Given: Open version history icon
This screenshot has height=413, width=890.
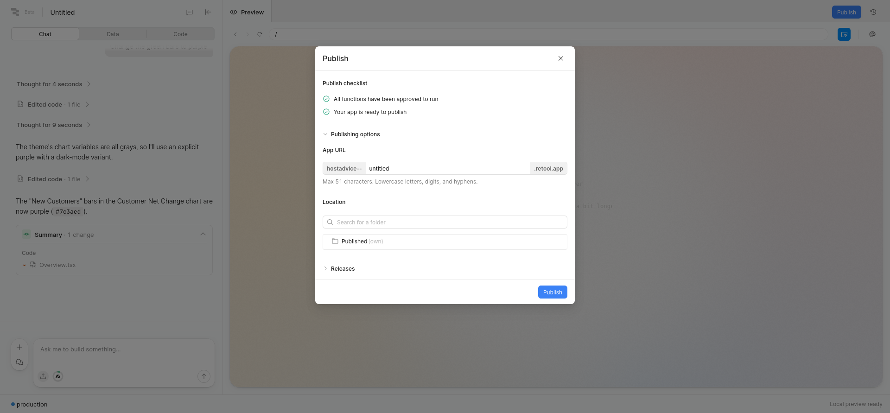Looking at the screenshot, I should click(873, 12).
